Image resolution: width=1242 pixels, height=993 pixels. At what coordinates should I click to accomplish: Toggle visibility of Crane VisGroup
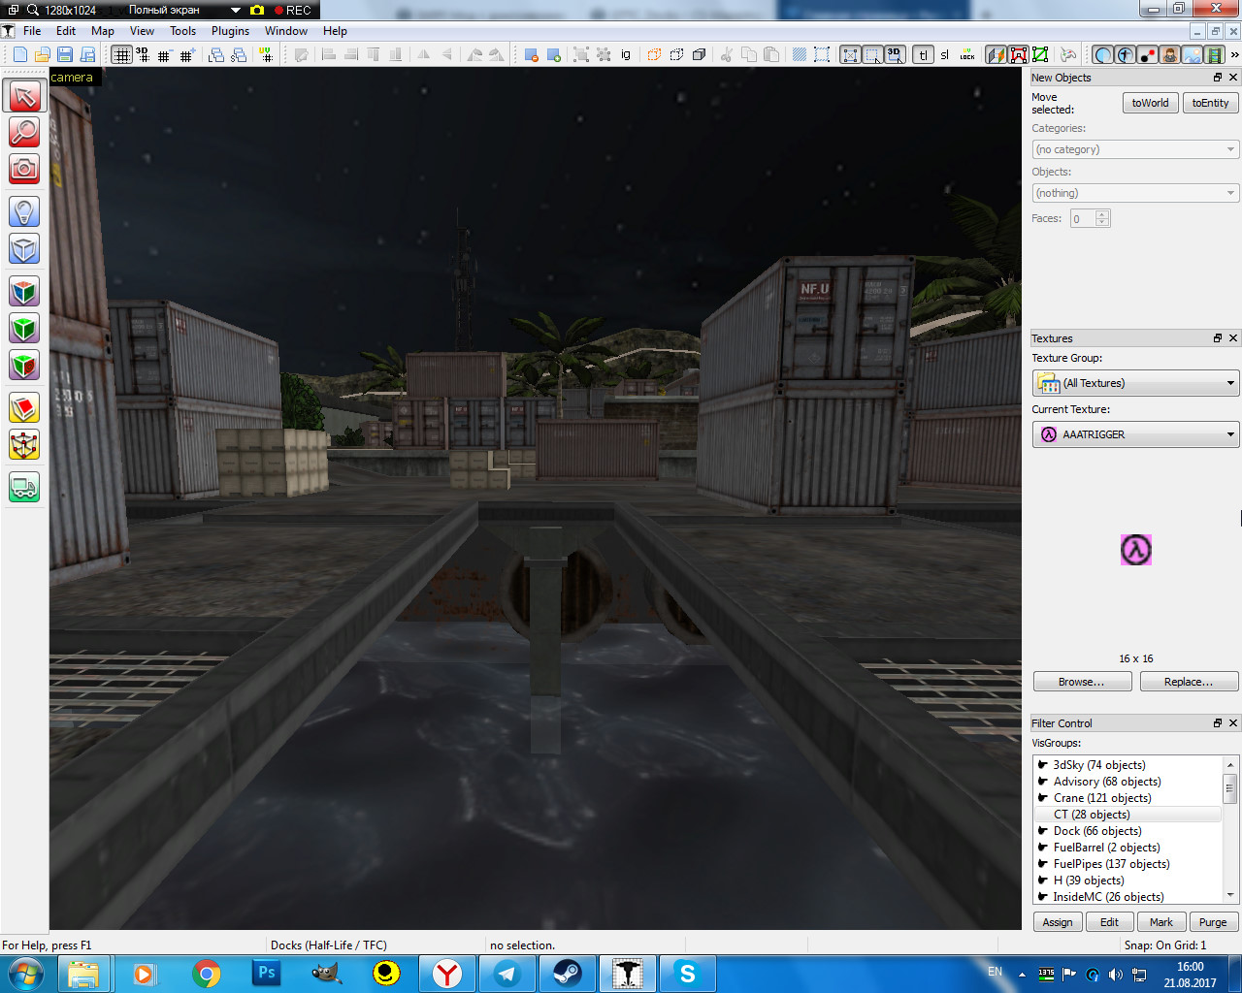coord(1042,797)
